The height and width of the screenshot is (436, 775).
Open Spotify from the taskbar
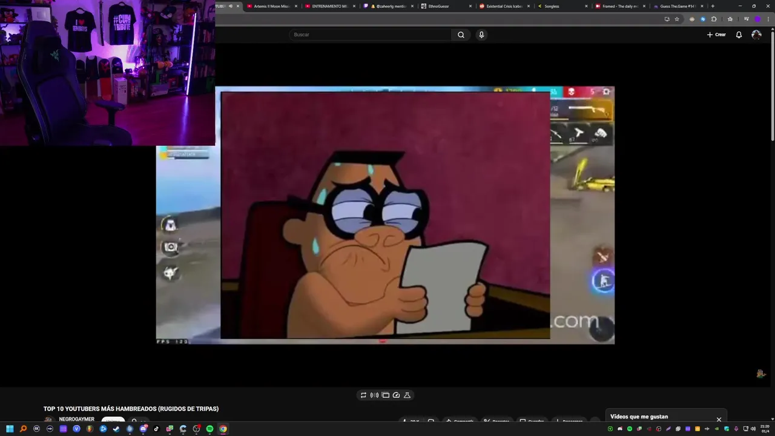[209, 429]
